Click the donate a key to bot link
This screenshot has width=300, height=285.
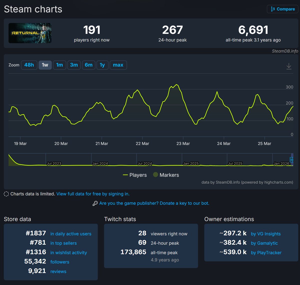pyautogui.click(x=154, y=203)
